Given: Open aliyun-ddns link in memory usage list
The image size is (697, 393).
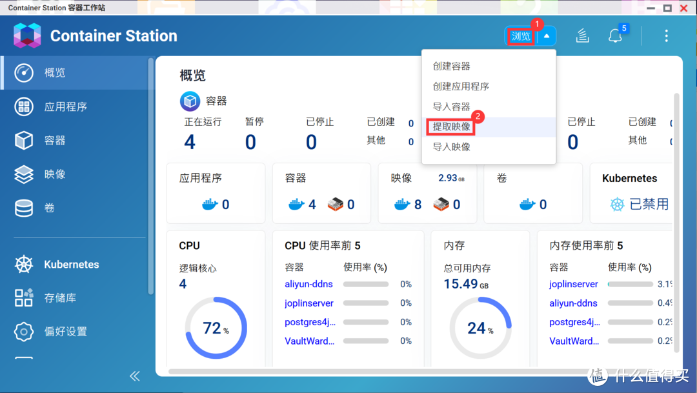Looking at the screenshot, I should 574,303.
